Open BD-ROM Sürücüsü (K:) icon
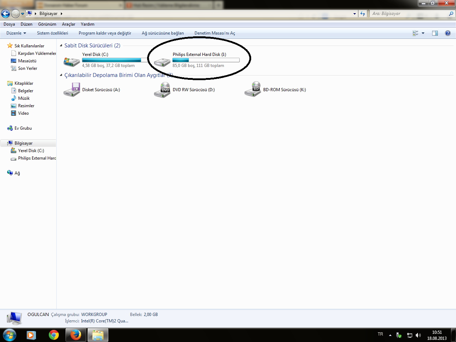 pos(253,90)
